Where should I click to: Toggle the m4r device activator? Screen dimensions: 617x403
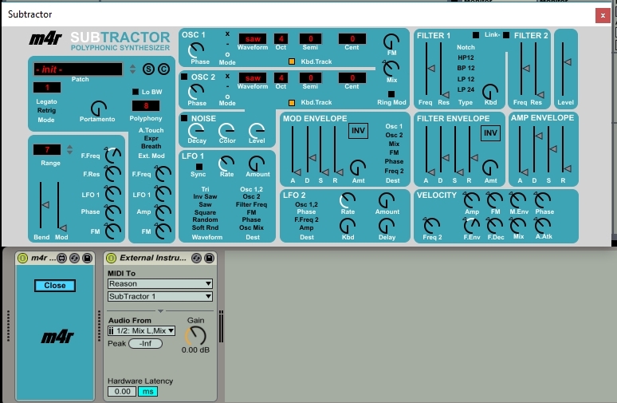pyautogui.click(x=22, y=258)
